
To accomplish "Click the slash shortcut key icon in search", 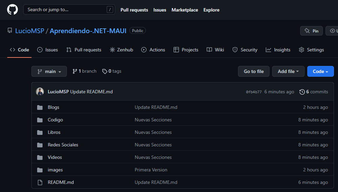I will click(110, 10).
